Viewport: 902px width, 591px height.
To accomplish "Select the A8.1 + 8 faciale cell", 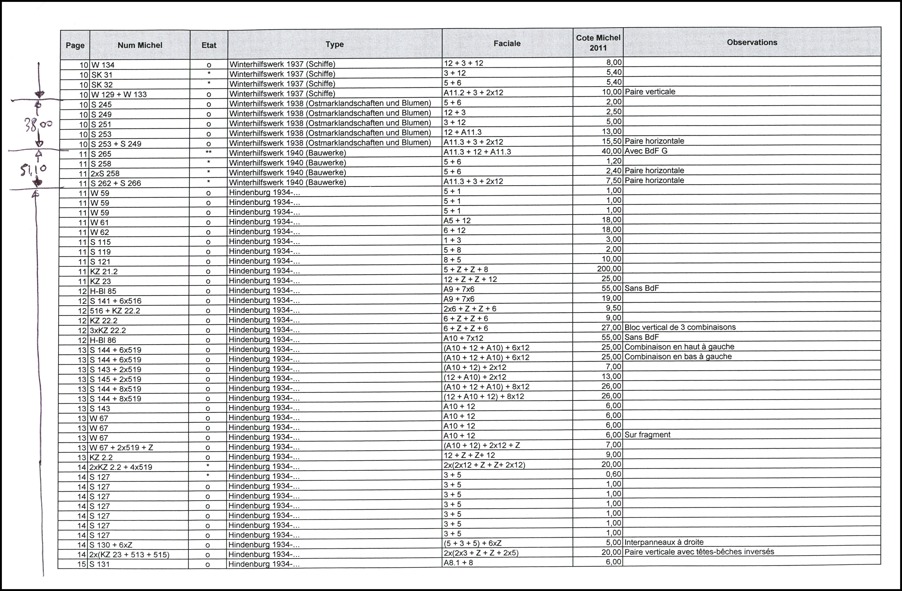I will coord(458,562).
